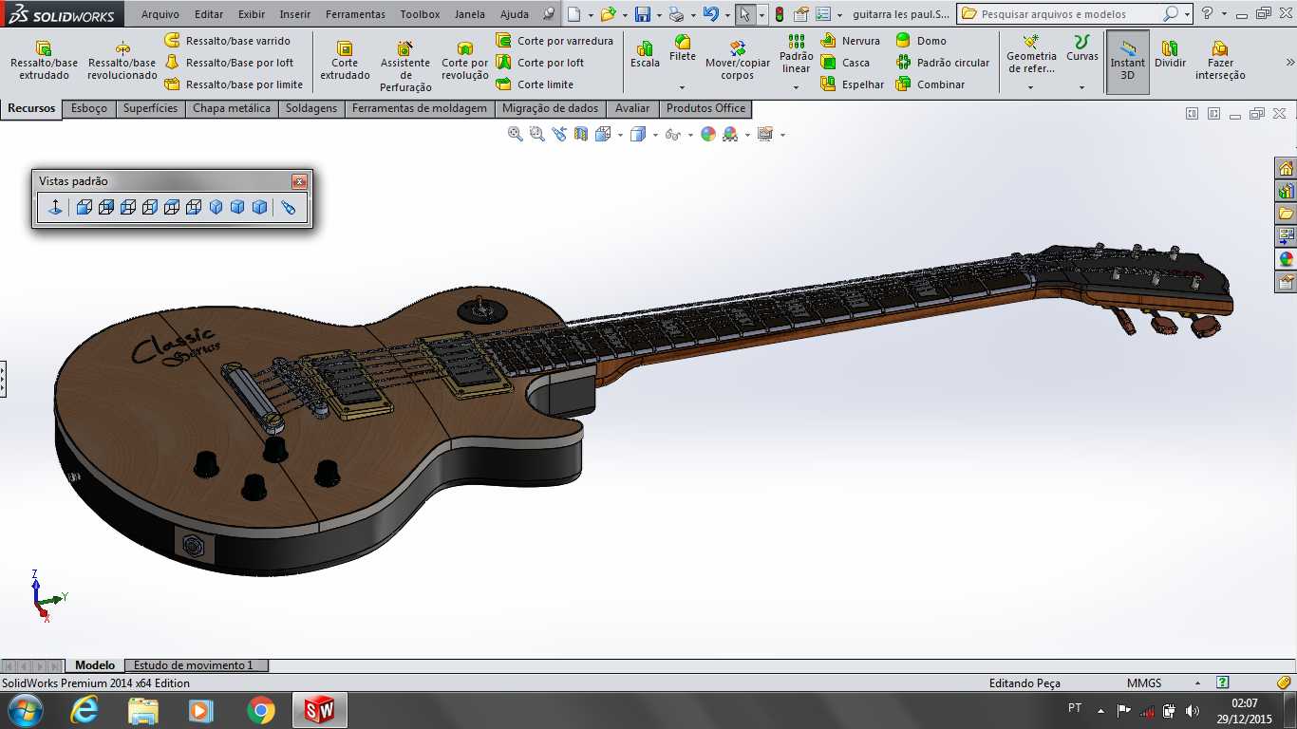The width and height of the screenshot is (1297, 729).
Task: Click the last solid cube view in Vistas padrão
Action: coord(259,207)
